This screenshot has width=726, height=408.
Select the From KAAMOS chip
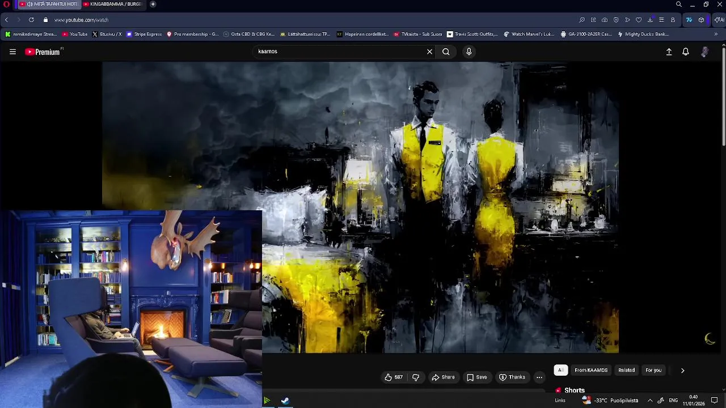coord(591,370)
